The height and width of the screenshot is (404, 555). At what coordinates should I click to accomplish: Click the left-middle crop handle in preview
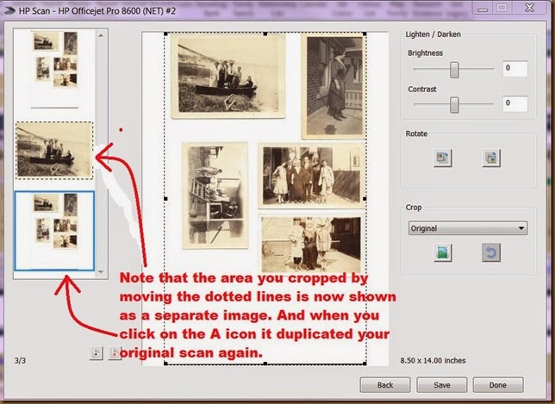tap(165, 199)
